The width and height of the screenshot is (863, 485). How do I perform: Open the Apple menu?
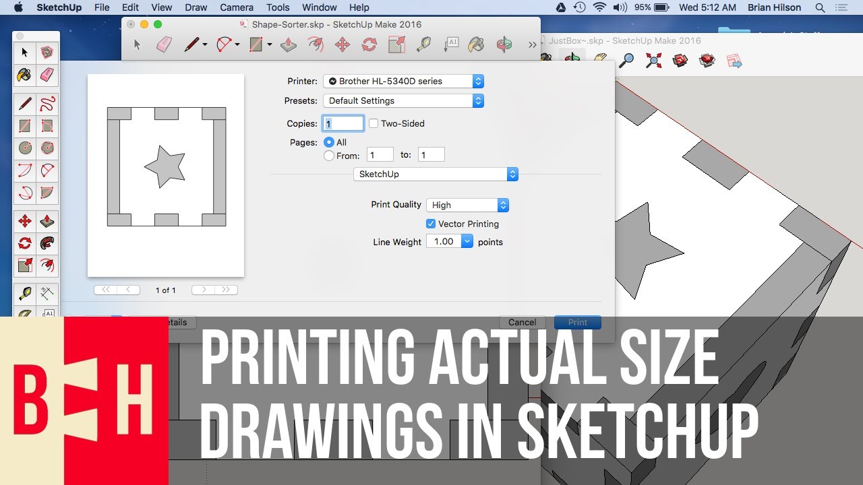tap(18, 7)
